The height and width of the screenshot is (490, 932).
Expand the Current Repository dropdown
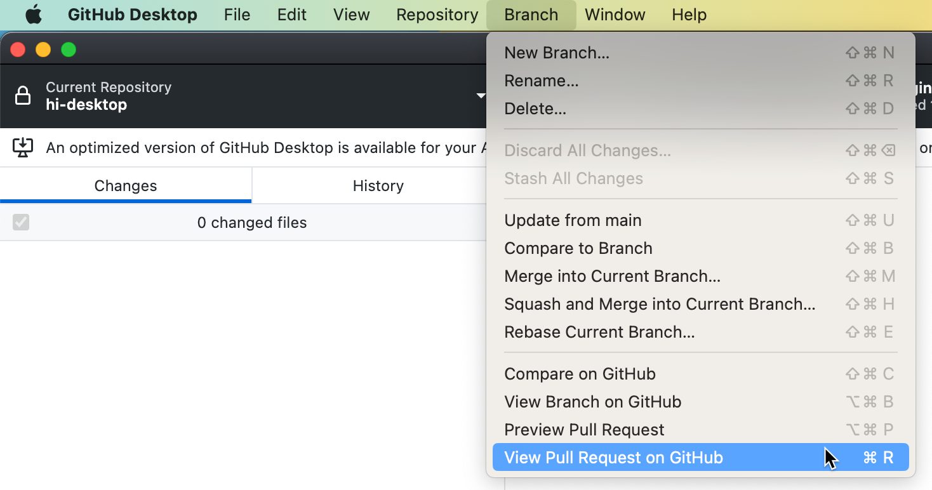tap(481, 96)
